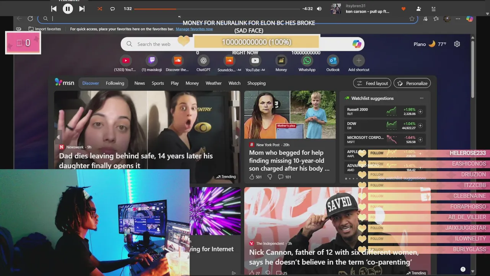This screenshot has height=276, width=490.
Task: Open Copilot from the browser toolbar
Action: (470, 19)
